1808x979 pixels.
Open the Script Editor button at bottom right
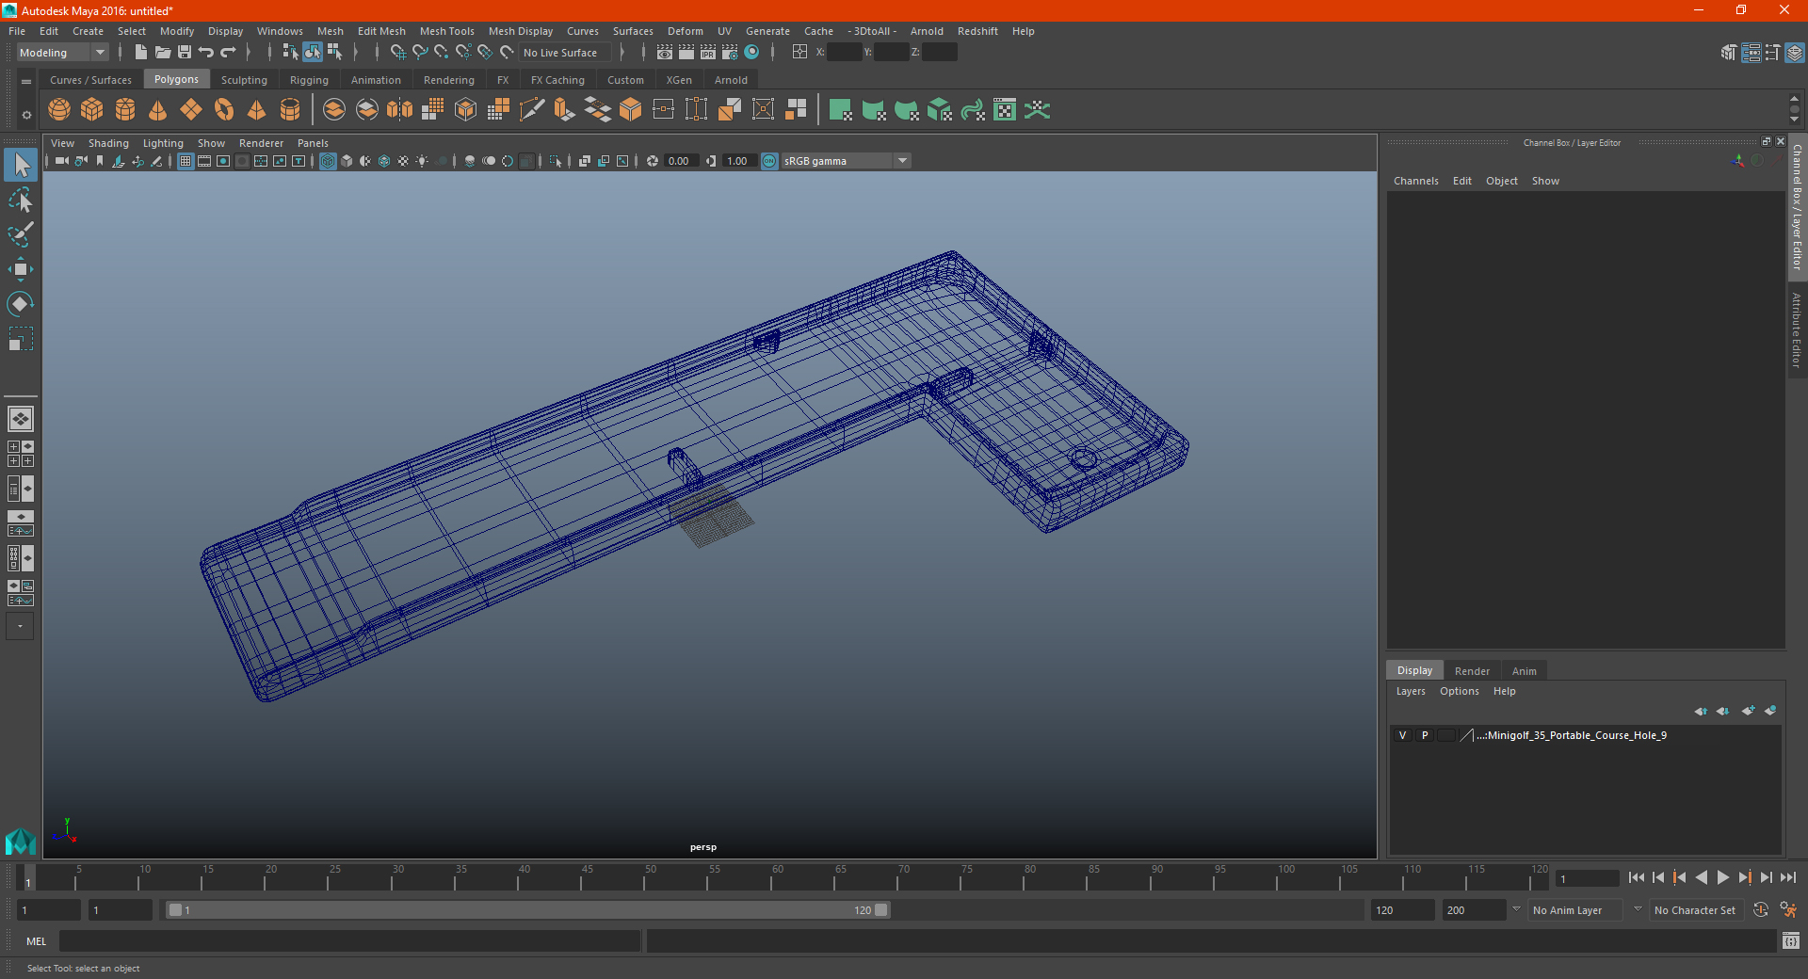(x=1791, y=940)
